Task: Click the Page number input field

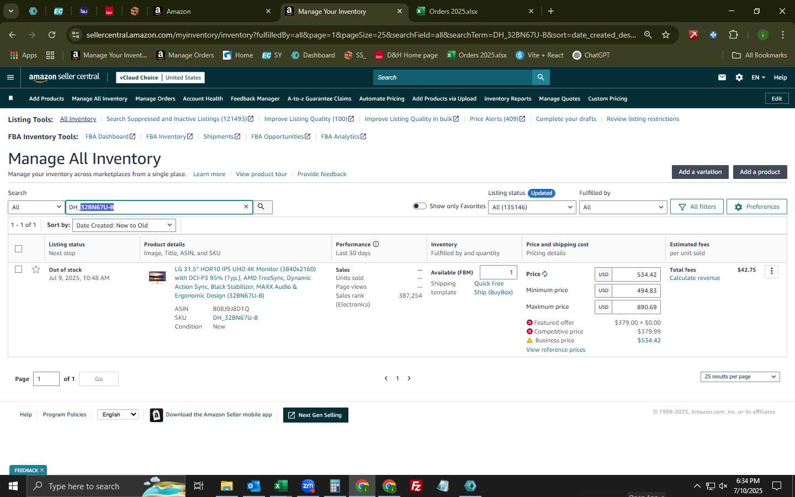Action: 46,379
